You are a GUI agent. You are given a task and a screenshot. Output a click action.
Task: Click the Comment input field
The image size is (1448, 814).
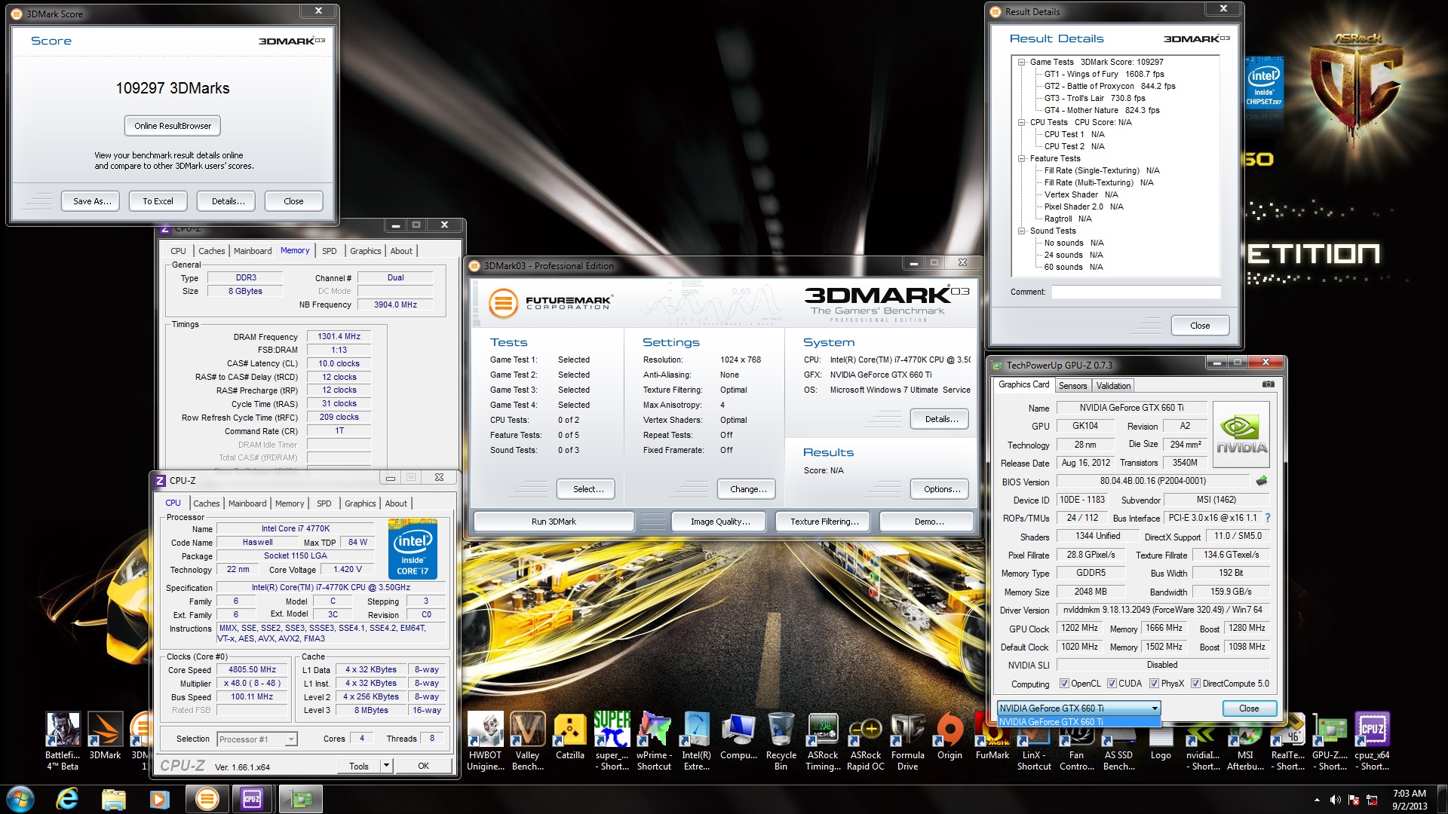tap(1136, 292)
